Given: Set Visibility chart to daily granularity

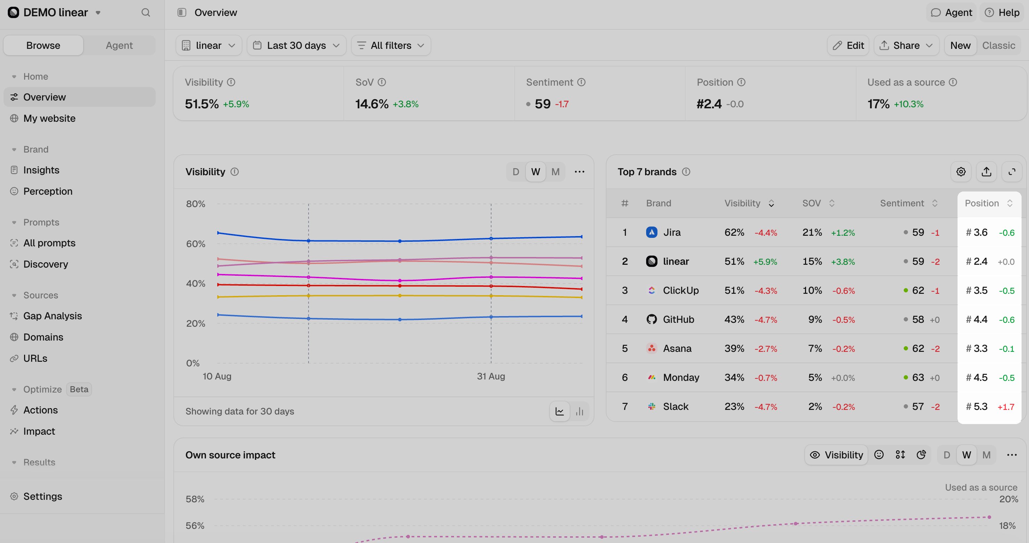Looking at the screenshot, I should 516,171.
